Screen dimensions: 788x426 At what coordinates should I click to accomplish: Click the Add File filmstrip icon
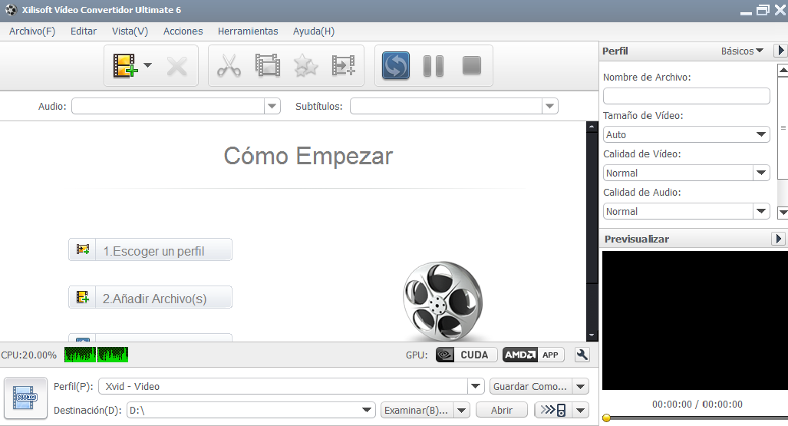[x=125, y=65]
